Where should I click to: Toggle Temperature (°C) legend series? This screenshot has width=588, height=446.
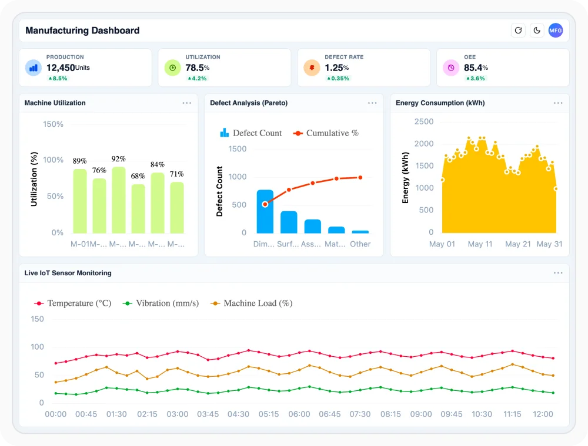(73, 303)
